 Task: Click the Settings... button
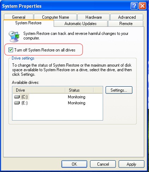(119, 90)
